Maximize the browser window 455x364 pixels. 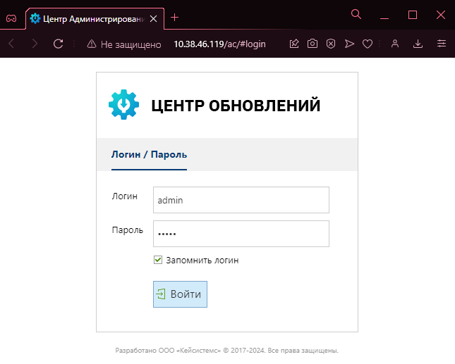413,15
